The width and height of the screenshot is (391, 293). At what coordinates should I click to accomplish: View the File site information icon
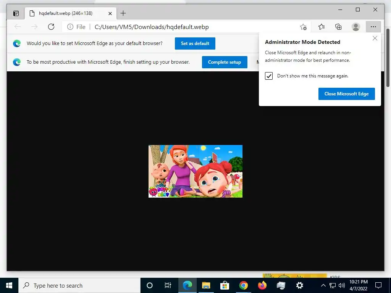(x=70, y=27)
